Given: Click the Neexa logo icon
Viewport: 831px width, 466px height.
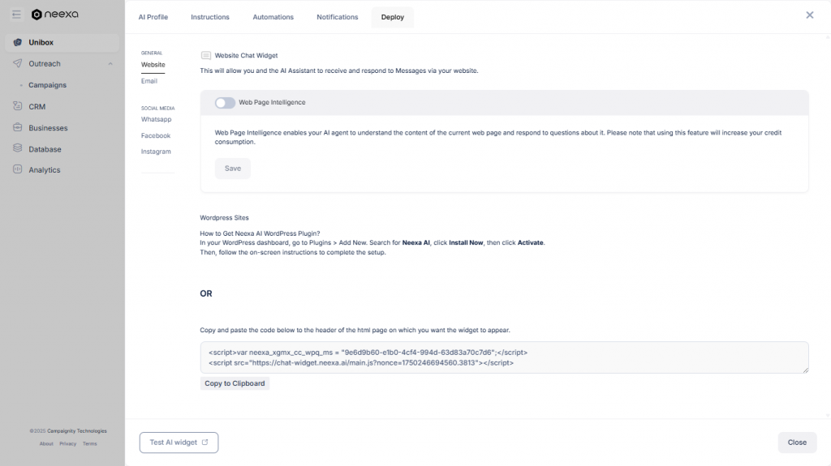Looking at the screenshot, I should point(37,15).
